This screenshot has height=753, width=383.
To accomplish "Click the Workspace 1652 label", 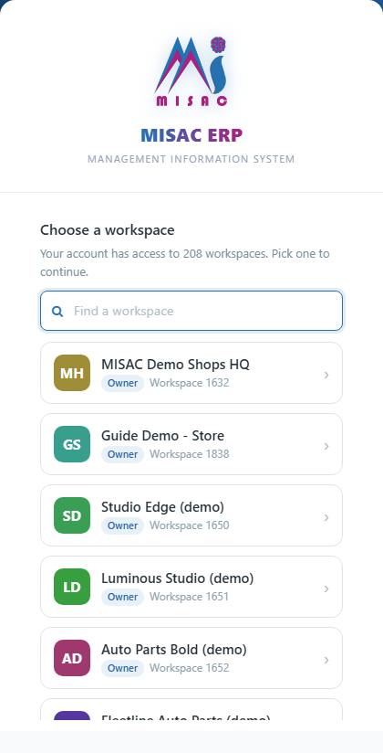I will click(190, 668).
